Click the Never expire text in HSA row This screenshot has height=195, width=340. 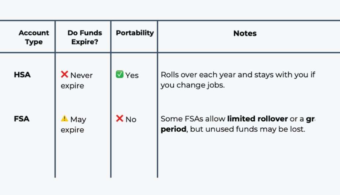(x=77, y=80)
